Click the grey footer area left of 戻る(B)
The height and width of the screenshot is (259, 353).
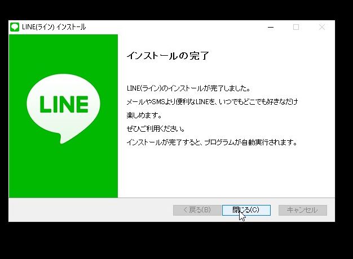pos(90,210)
